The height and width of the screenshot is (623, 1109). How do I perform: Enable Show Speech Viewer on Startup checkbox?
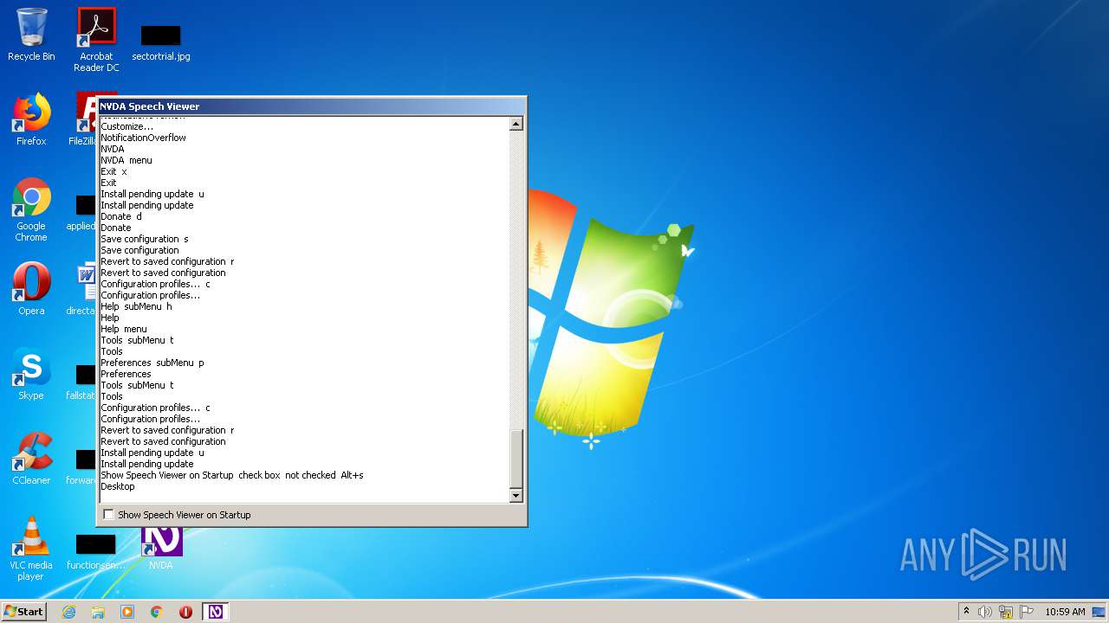[x=108, y=515]
